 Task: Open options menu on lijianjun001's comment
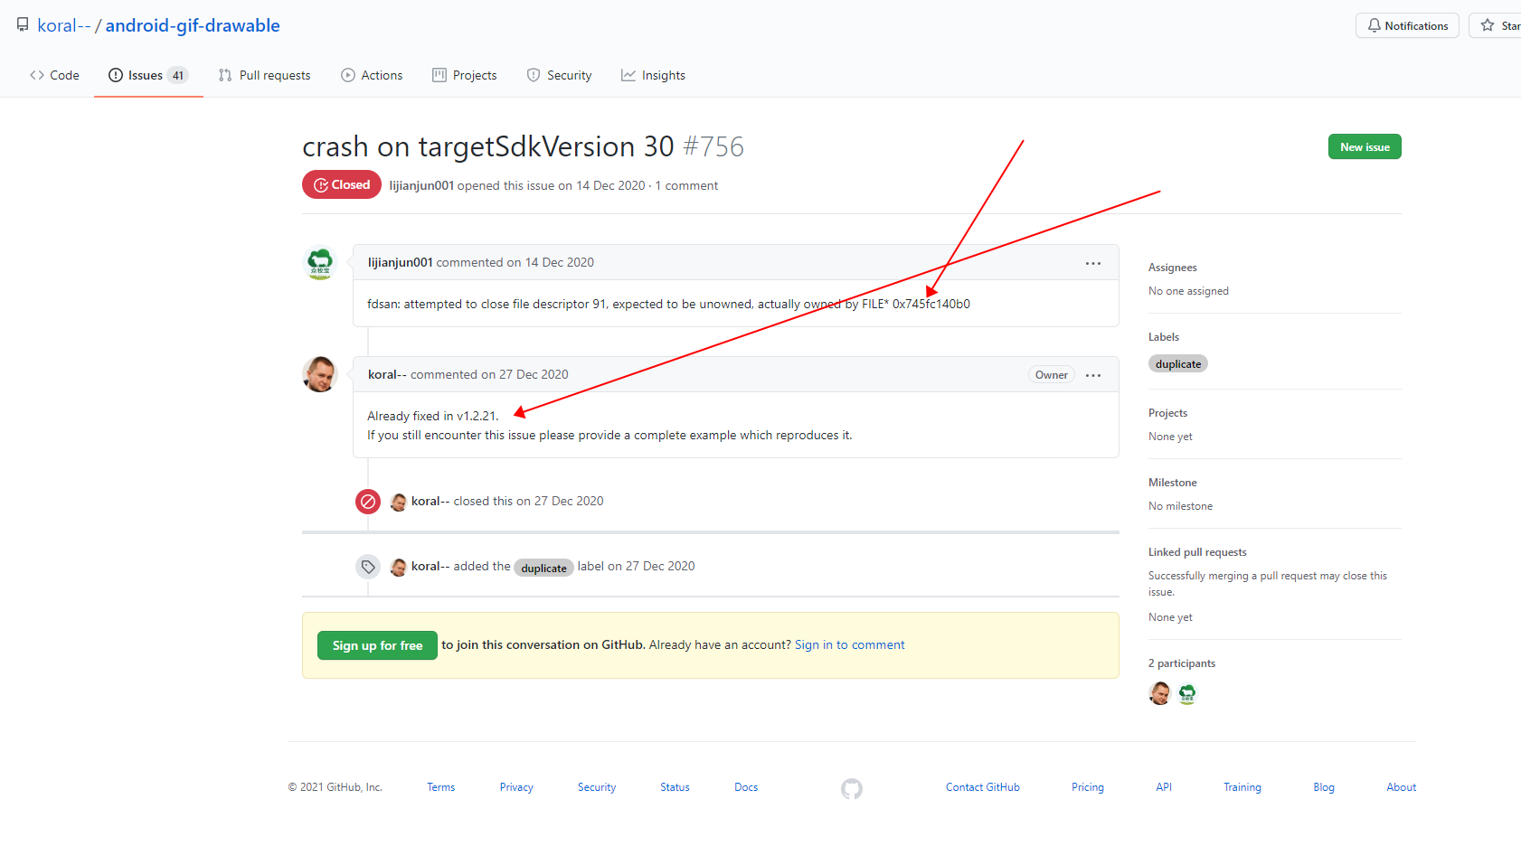point(1093,263)
